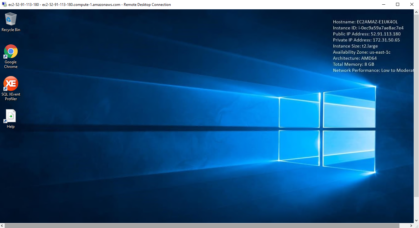Click the horizontal scrollbar thumb
Image resolution: width=419 pixels, height=228 pixels.
click(x=202, y=226)
